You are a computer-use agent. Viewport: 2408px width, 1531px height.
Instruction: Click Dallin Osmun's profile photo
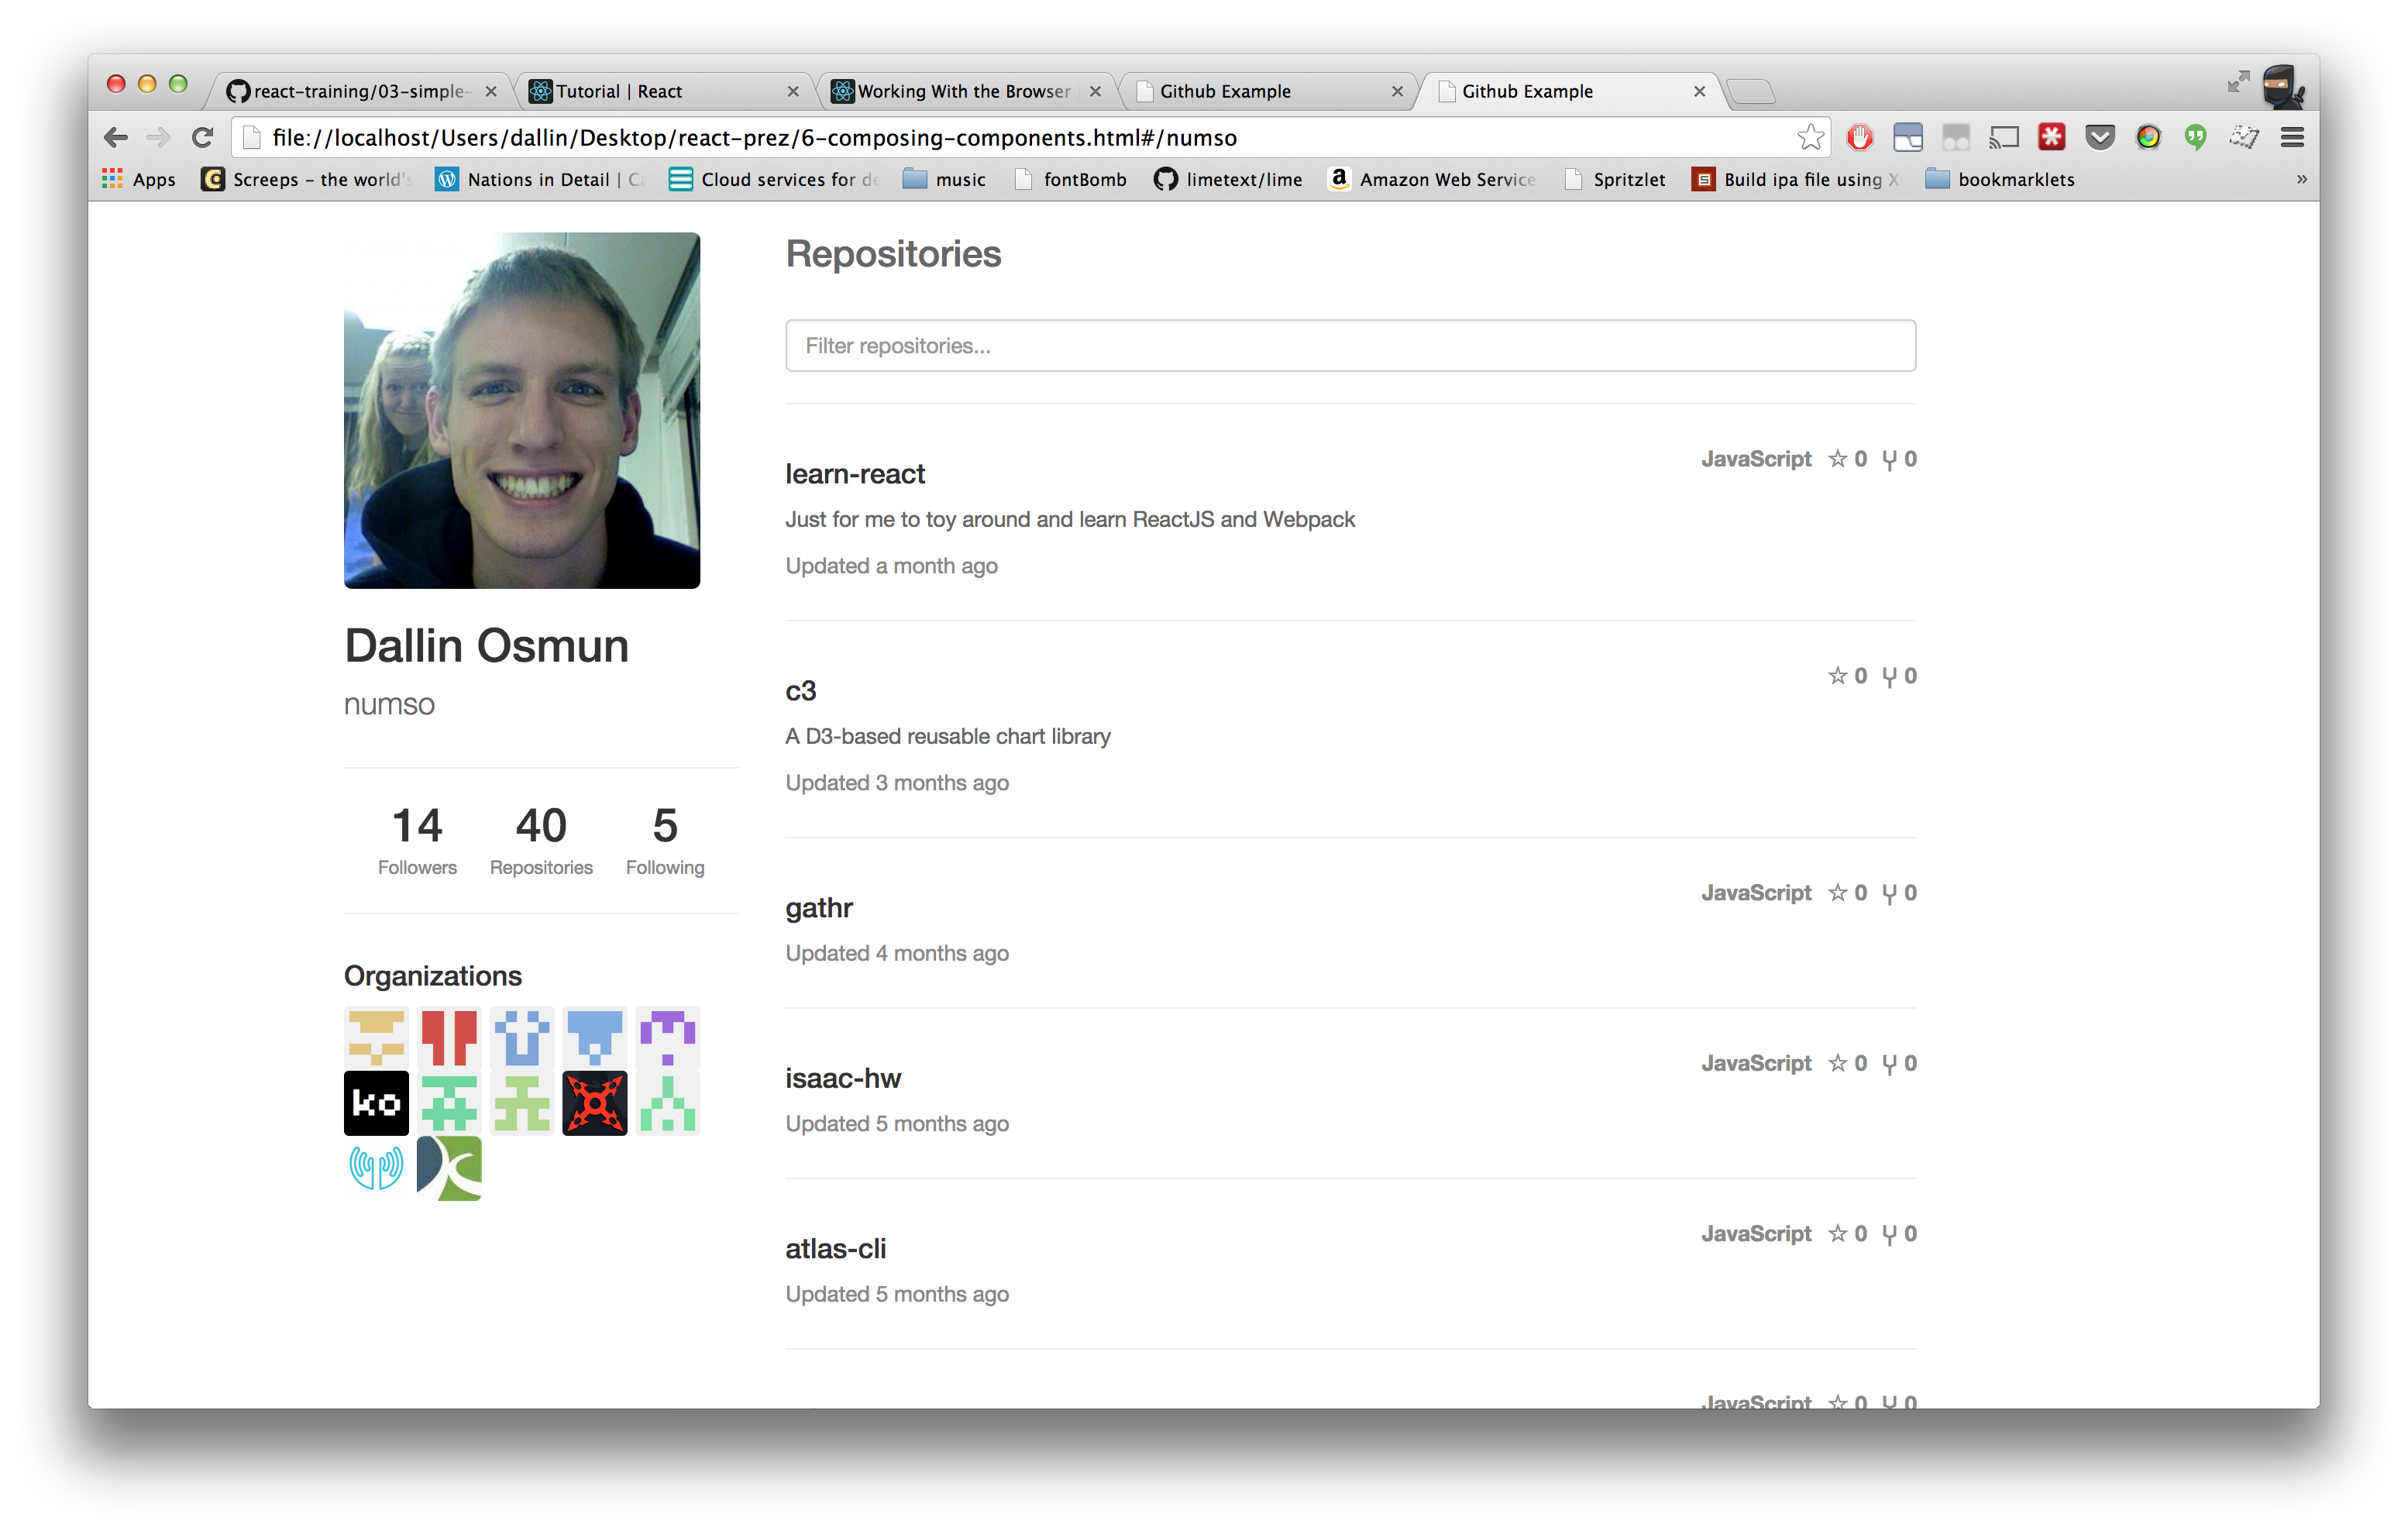[x=522, y=410]
